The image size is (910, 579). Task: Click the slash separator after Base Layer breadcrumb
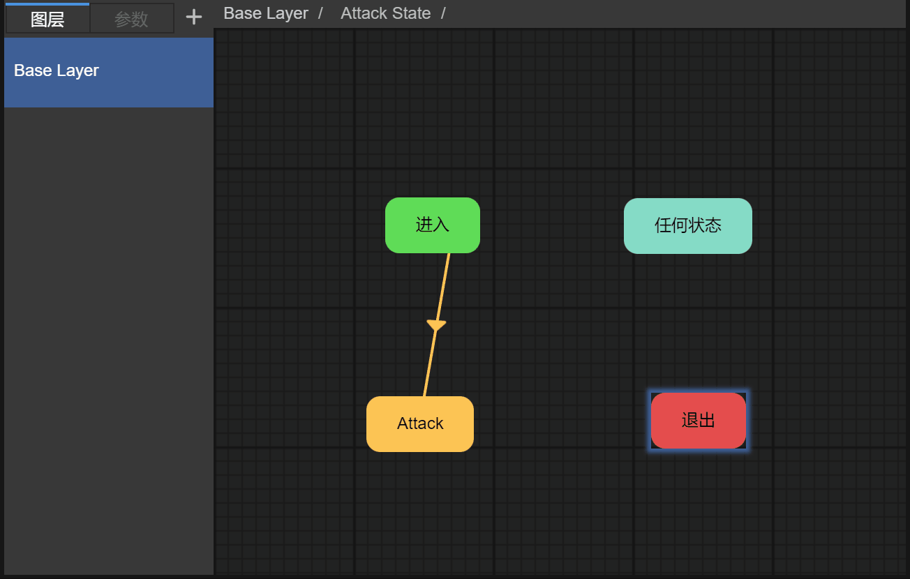320,13
